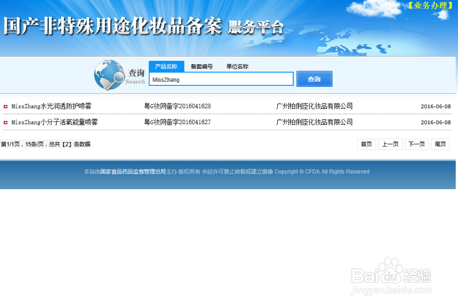Image resolution: width=458 pixels, height=306 pixels.
Task: Go to 下一页 next page
Action: point(417,144)
